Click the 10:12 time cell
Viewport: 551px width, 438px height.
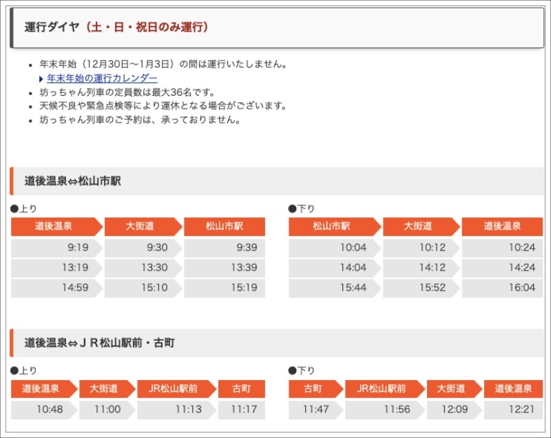(x=422, y=248)
